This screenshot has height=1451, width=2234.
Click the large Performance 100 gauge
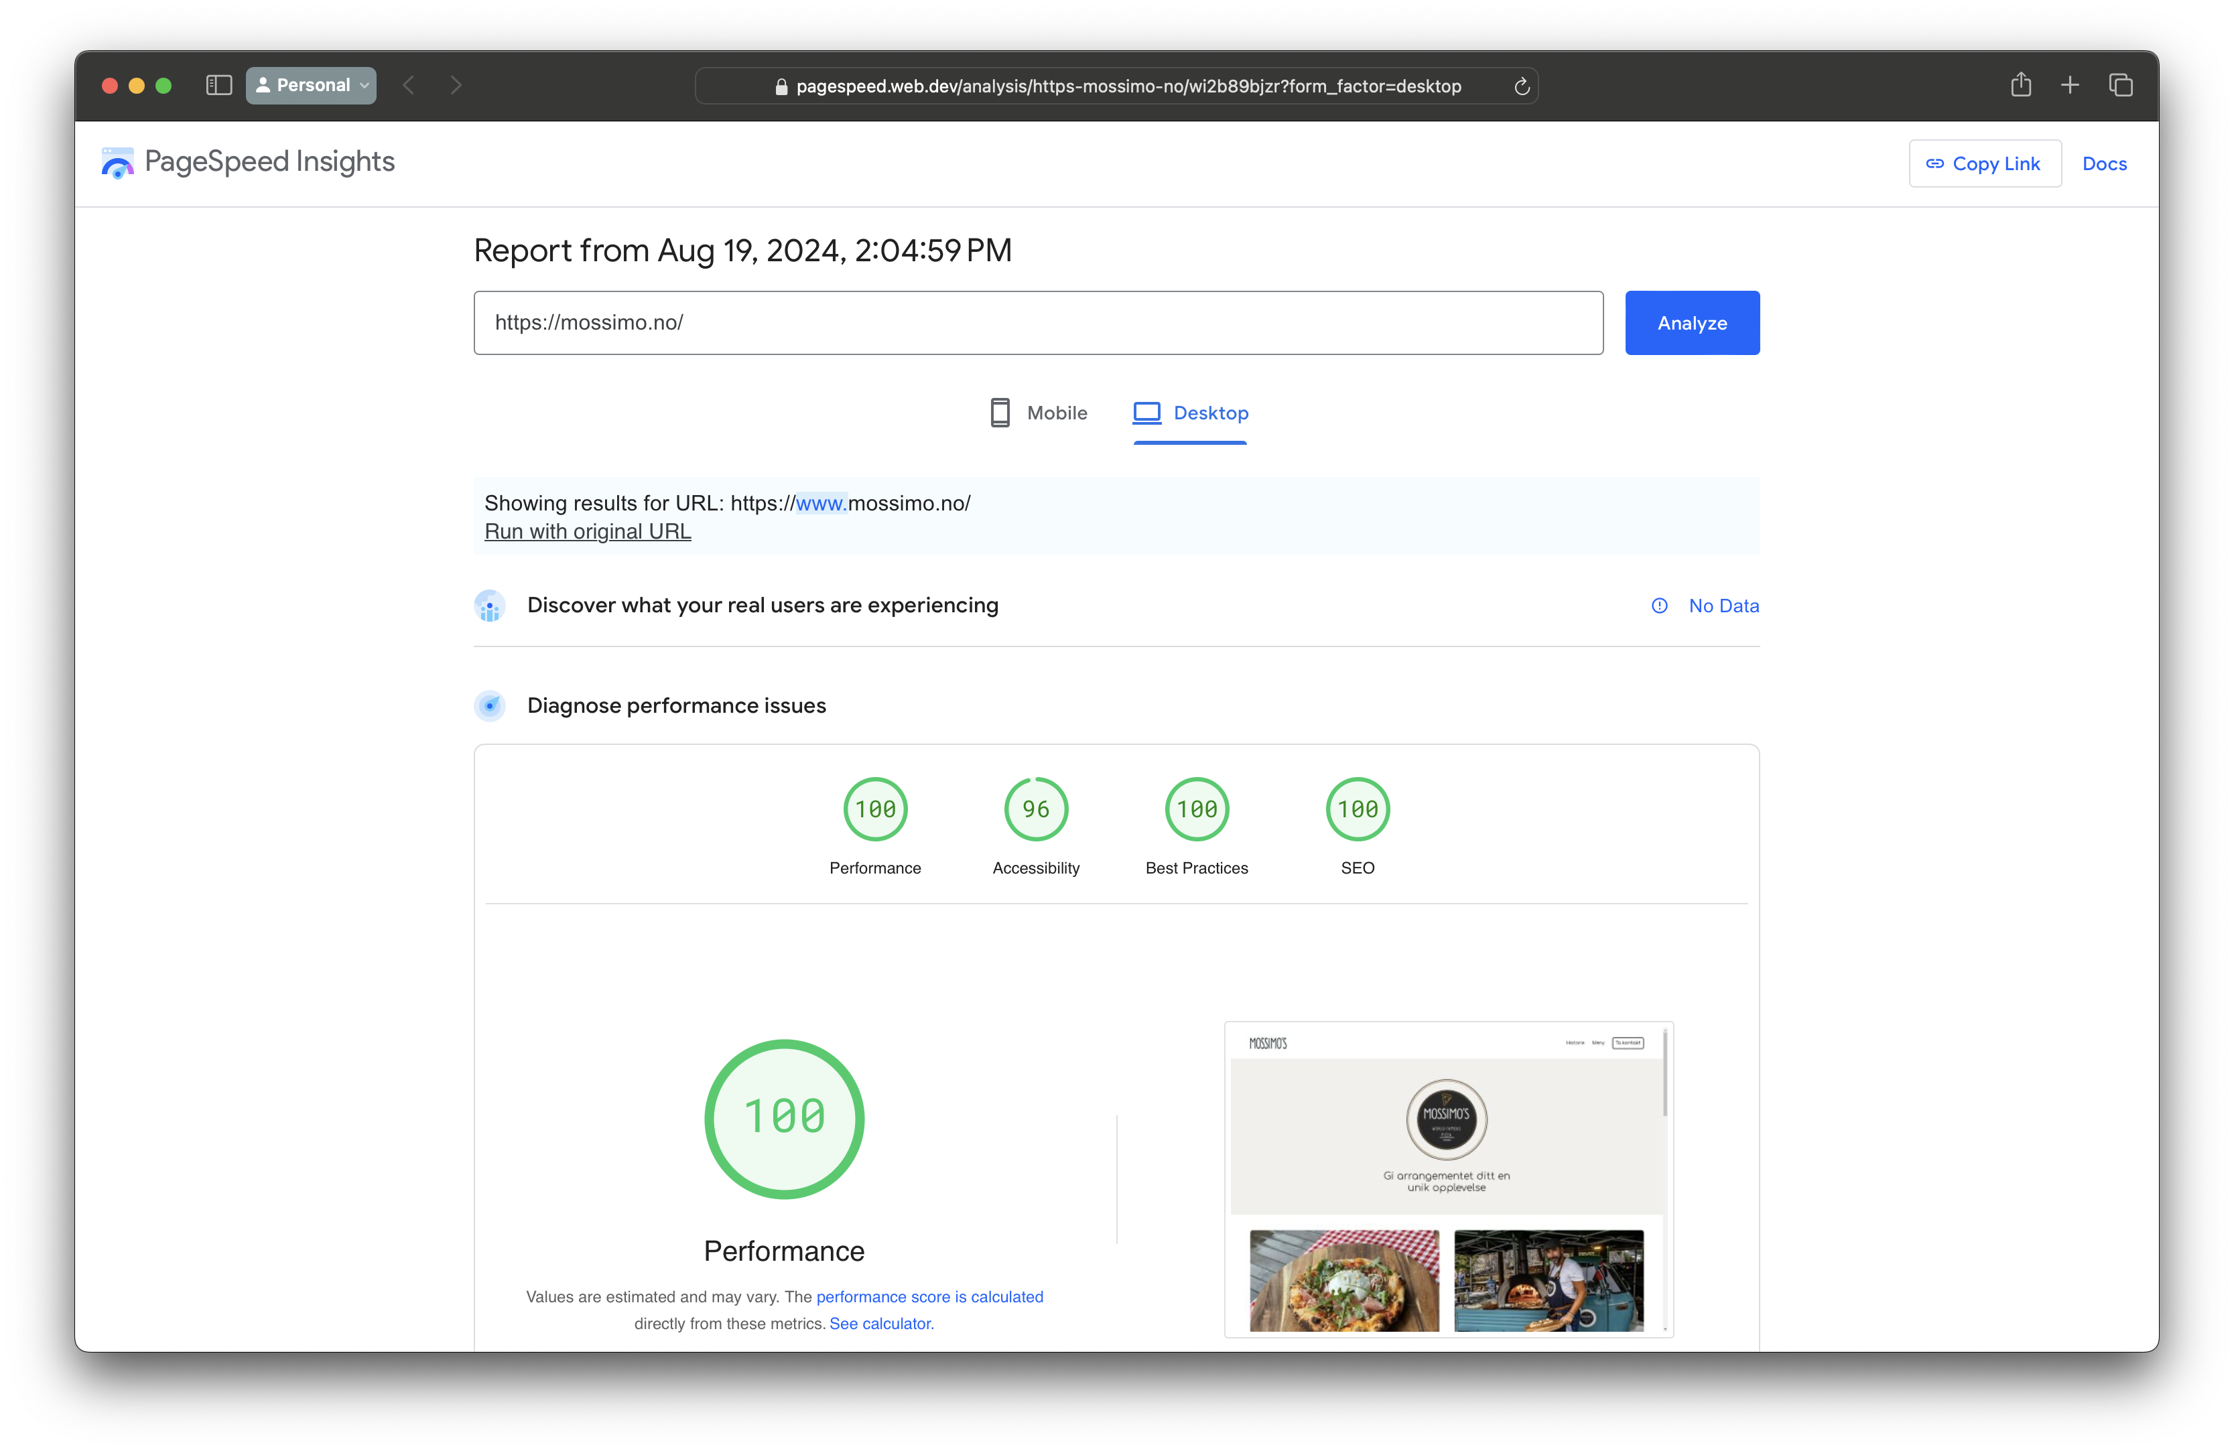784,1119
